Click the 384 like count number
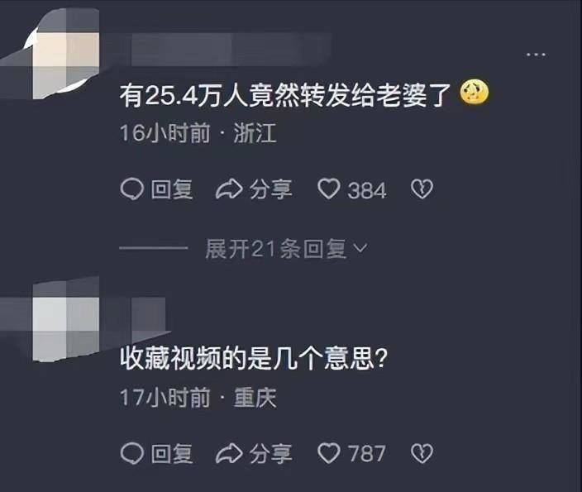The width and height of the screenshot is (582, 492). [x=367, y=190]
